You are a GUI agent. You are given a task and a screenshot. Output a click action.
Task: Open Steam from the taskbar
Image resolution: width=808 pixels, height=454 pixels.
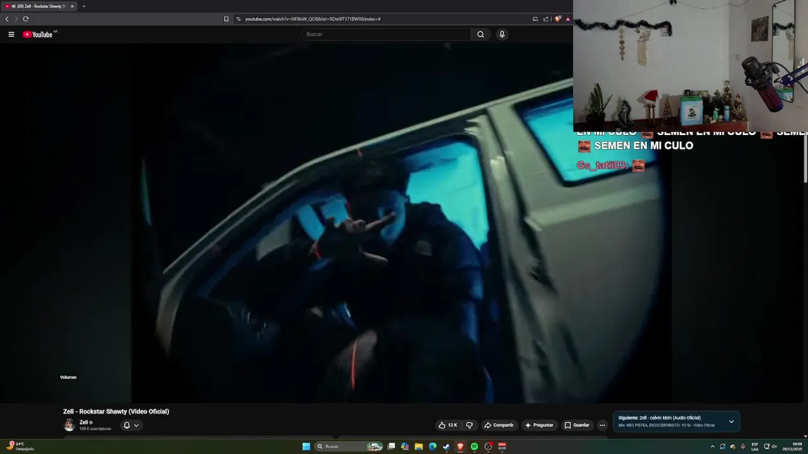446,446
